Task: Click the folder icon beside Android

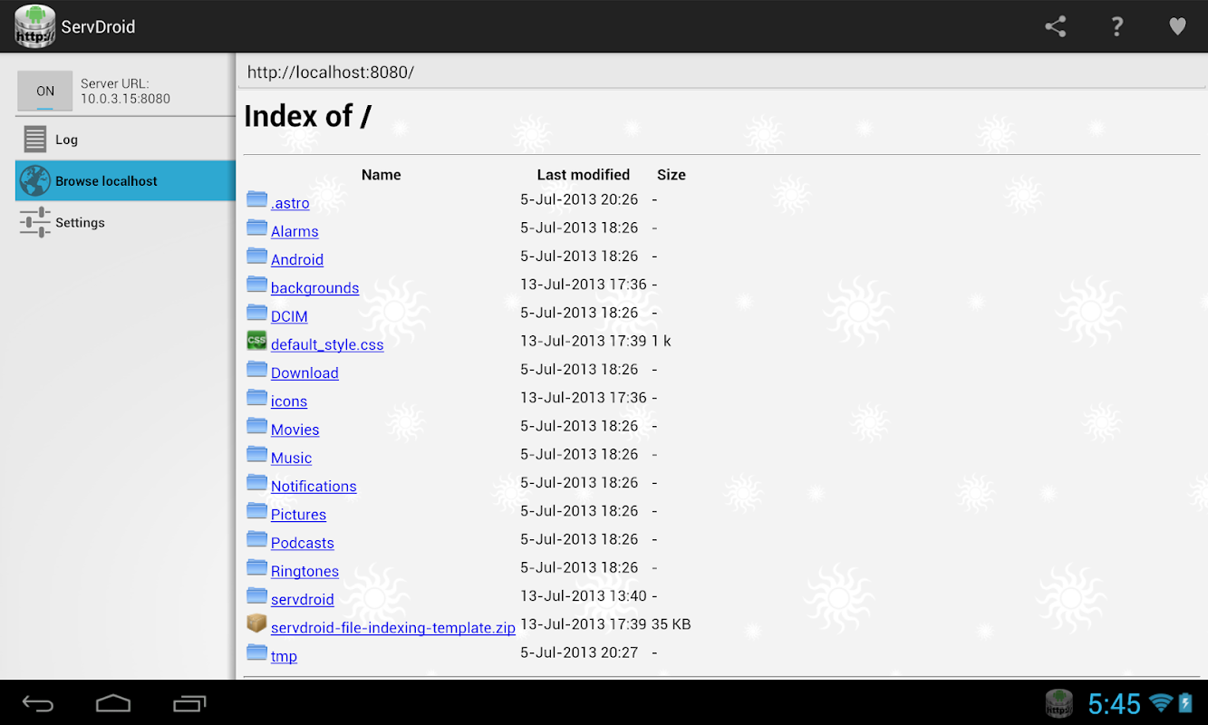Action: point(257,256)
